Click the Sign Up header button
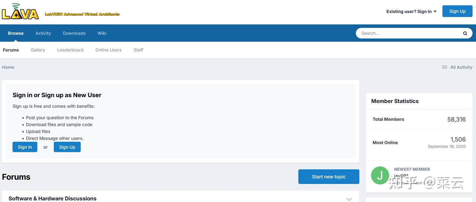This screenshot has height=202, width=476. pyautogui.click(x=457, y=11)
